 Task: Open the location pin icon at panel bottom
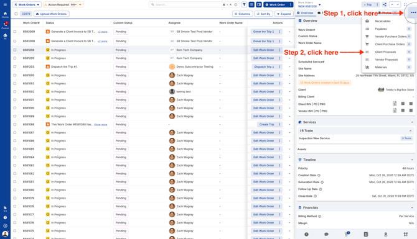click(x=385, y=234)
